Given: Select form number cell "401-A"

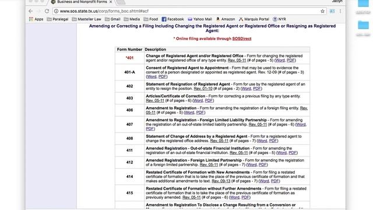Looking at the screenshot, I should point(129,72).
